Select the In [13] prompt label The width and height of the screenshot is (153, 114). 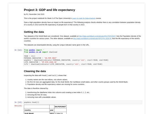point(18,102)
